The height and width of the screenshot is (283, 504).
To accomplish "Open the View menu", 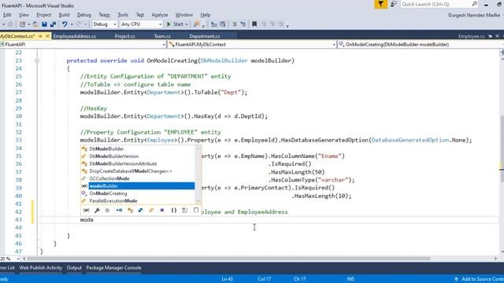I will (x=24, y=15).
